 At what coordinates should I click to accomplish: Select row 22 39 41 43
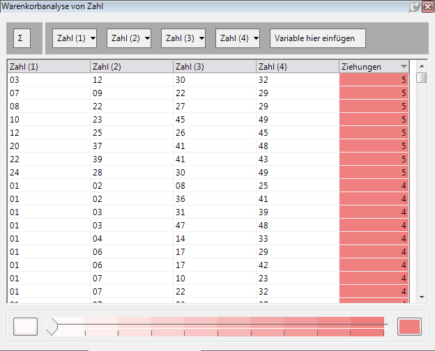(x=208, y=159)
